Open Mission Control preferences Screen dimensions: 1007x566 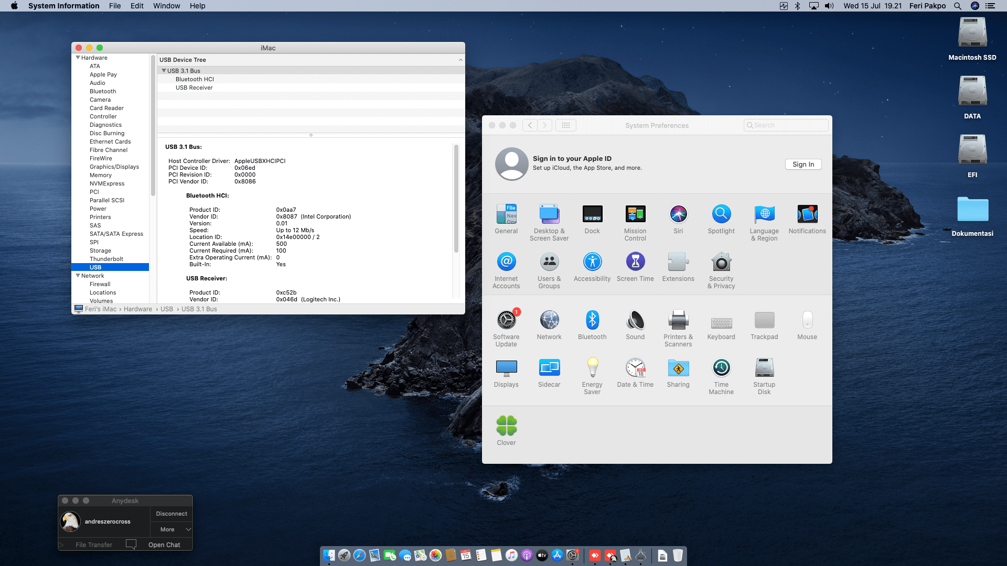(635, 222)
